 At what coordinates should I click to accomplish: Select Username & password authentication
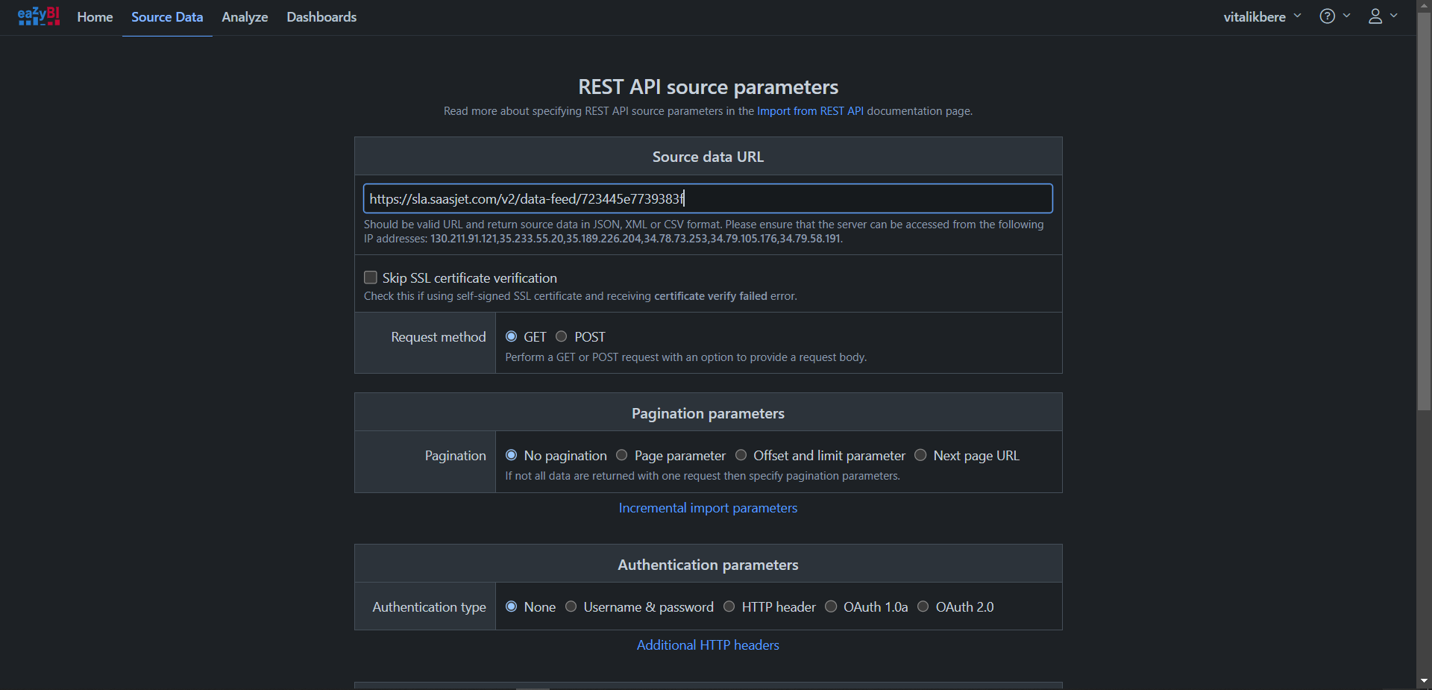click(x=571, y=606)
